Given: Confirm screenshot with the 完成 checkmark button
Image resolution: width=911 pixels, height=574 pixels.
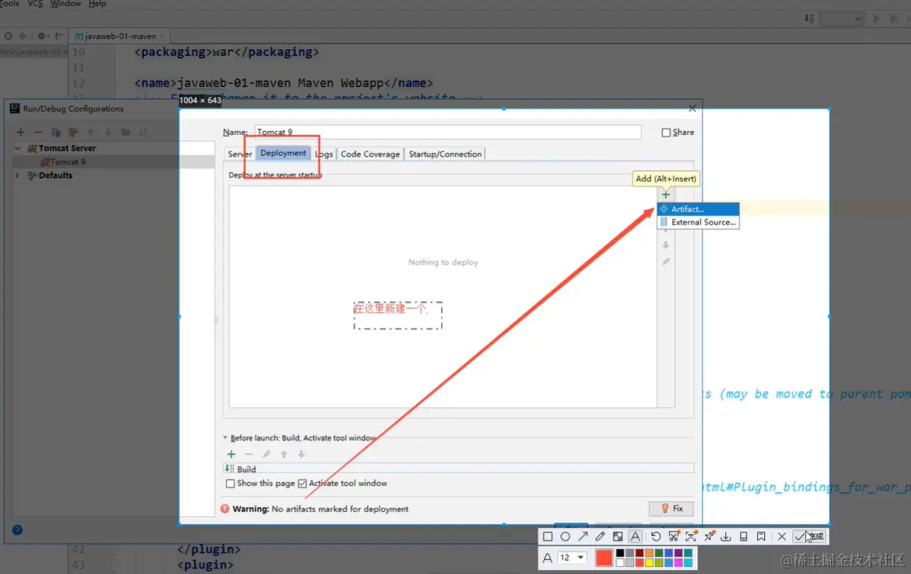Looking at the screenshot, I should click(810, 537).
